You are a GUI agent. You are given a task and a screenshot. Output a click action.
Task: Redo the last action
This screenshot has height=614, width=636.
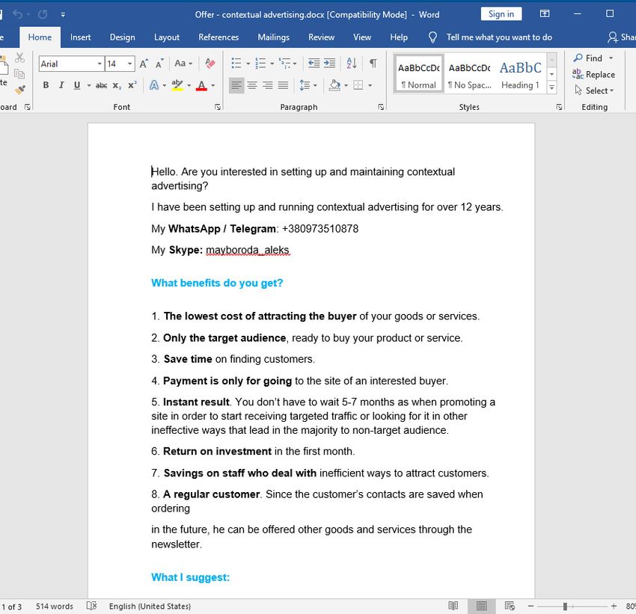(x=43, y=15)
